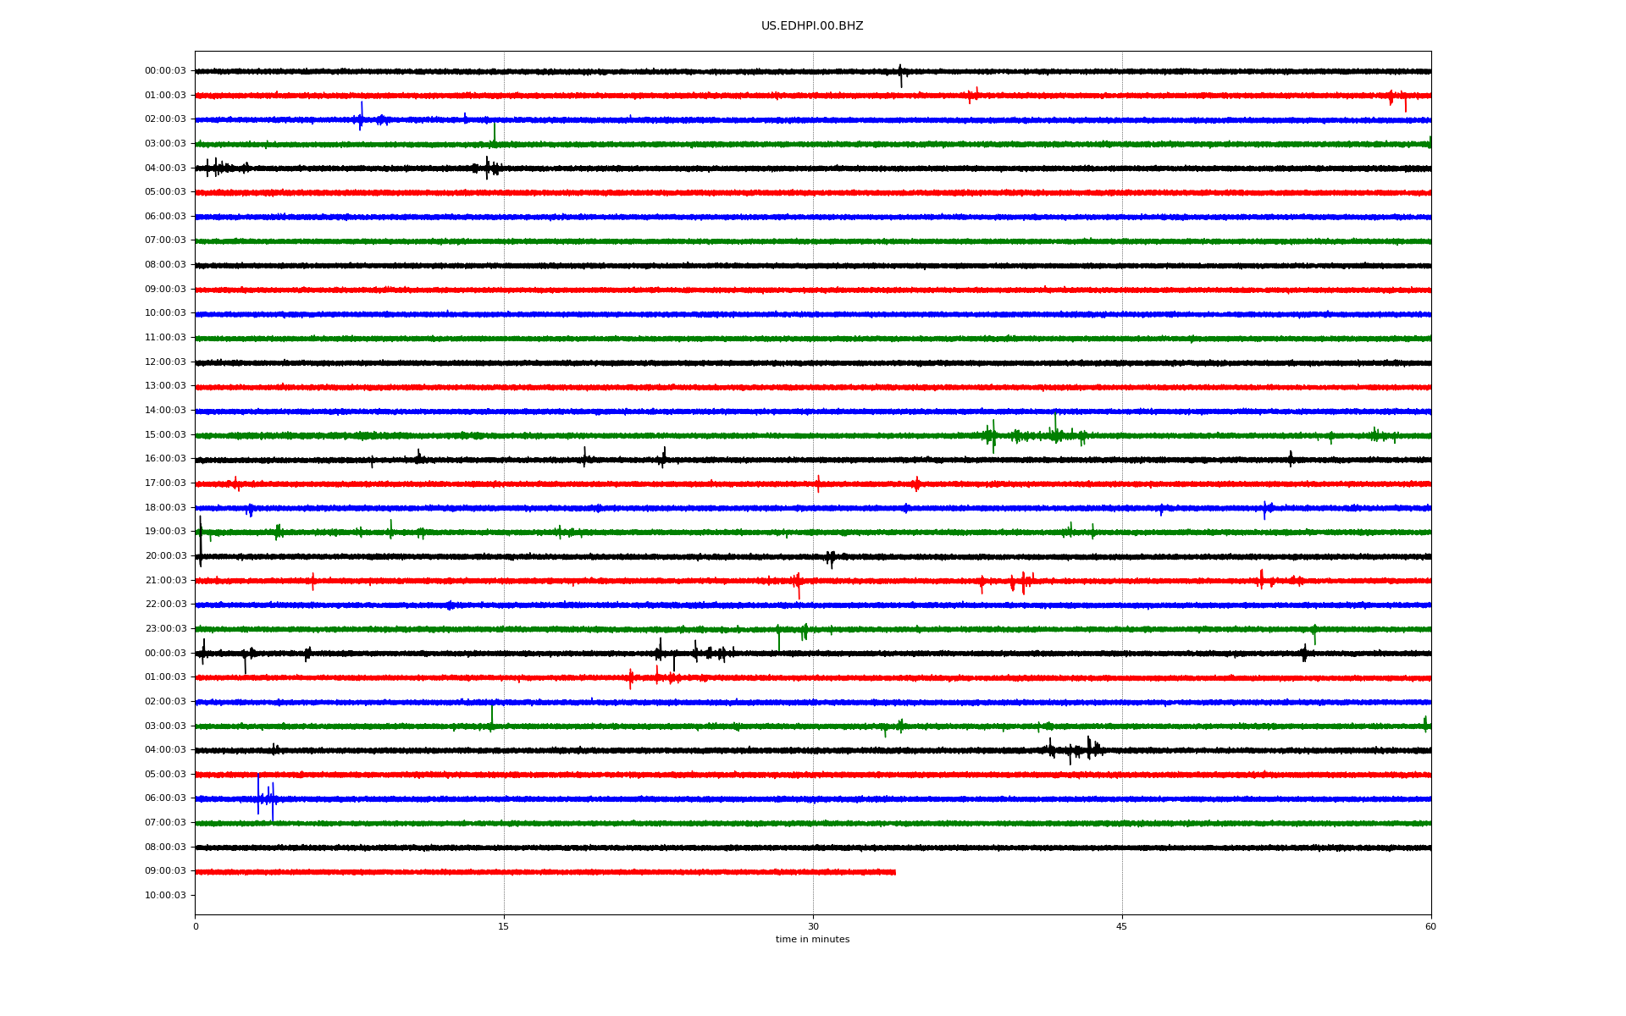Click the 18:00:03 time label

coord(165,508)
